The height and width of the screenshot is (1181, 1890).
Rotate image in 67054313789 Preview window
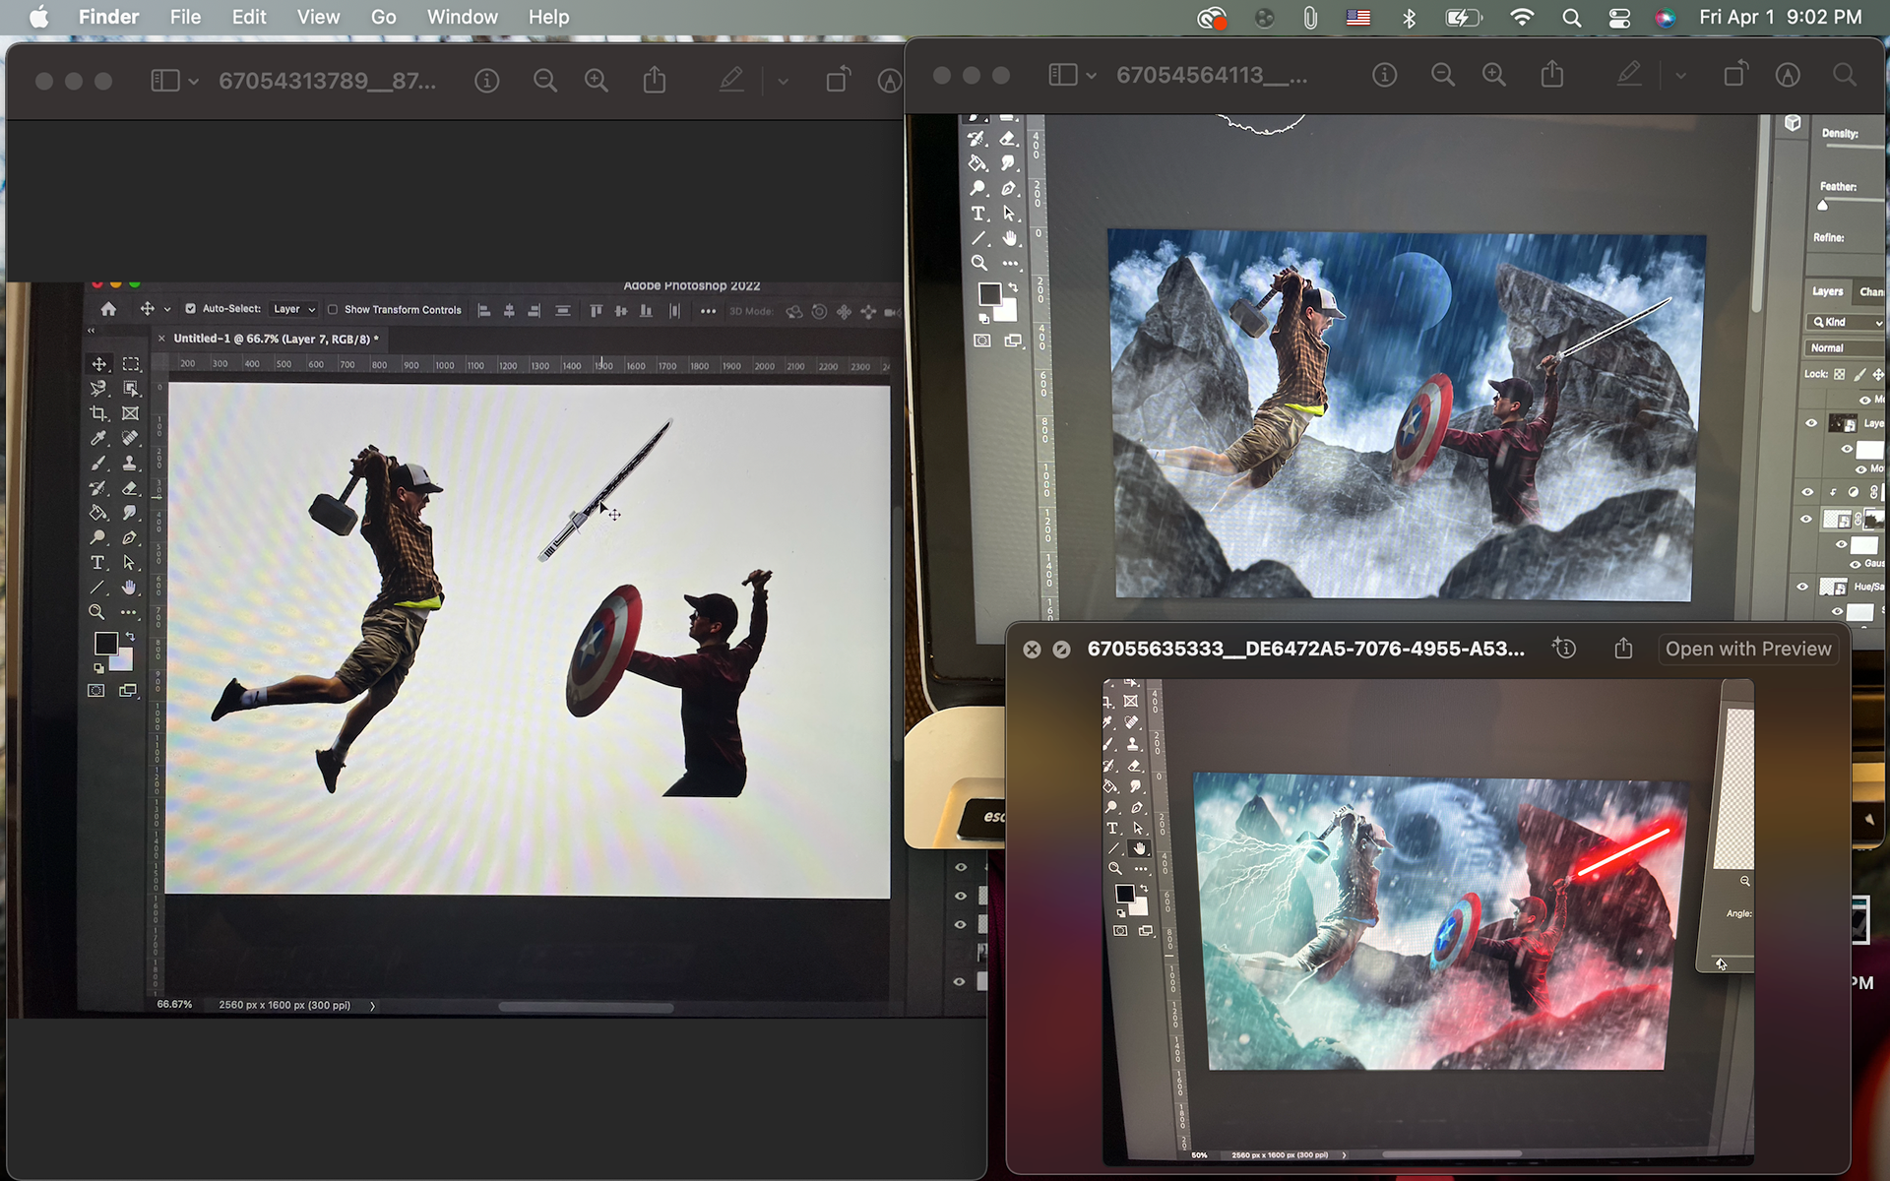(x=838, y=80)
